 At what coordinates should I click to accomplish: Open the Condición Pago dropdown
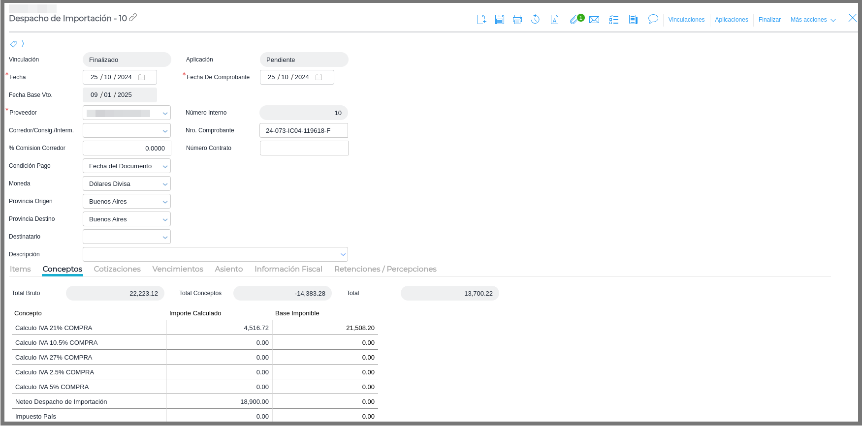[x=165, y=166]
